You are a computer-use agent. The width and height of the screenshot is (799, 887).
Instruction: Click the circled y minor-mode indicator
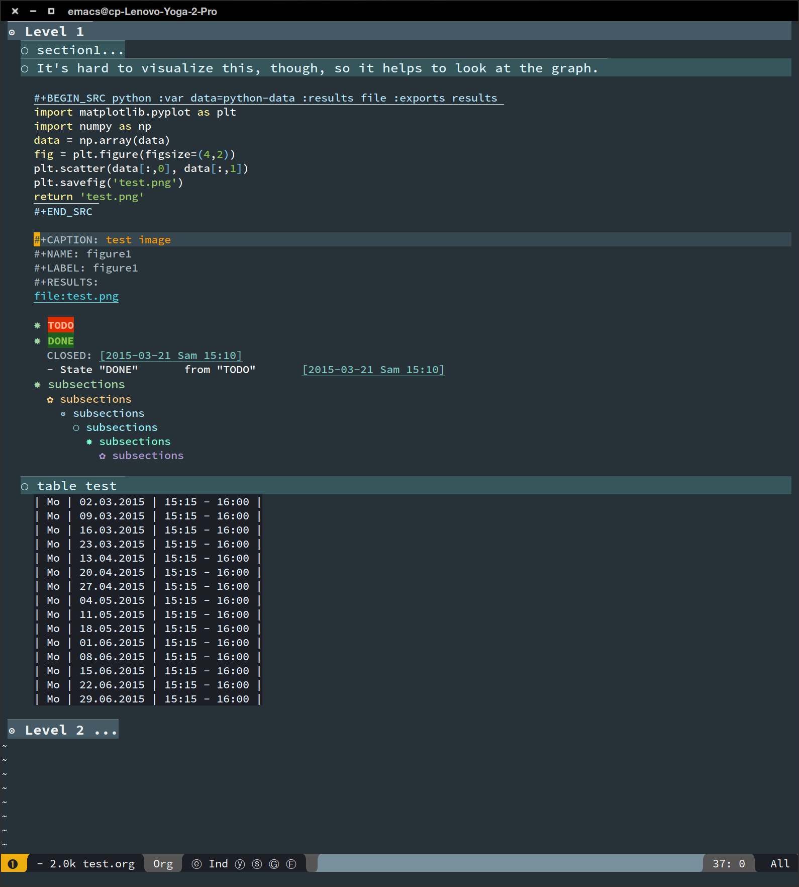pyautogui.click(x=240, y=864)
